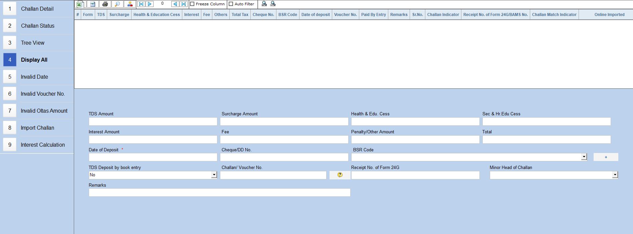The height and width of the screenshot is (234, 633).
Task: Click Voucher No. column header
Action: coord(346,15)
